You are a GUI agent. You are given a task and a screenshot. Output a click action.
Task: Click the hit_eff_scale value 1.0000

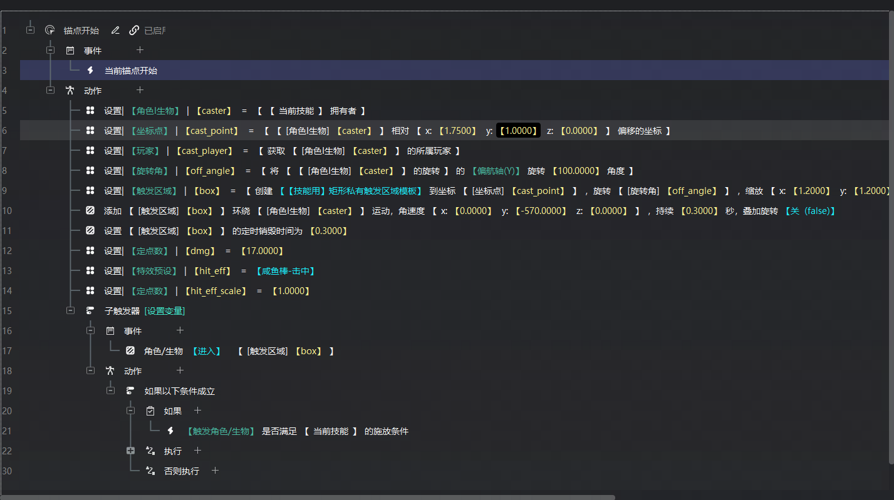tap(291, 291)
